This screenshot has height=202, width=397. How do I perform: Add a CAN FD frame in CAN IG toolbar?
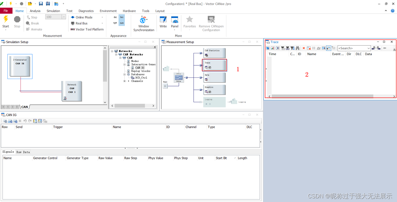click(10, 121)
